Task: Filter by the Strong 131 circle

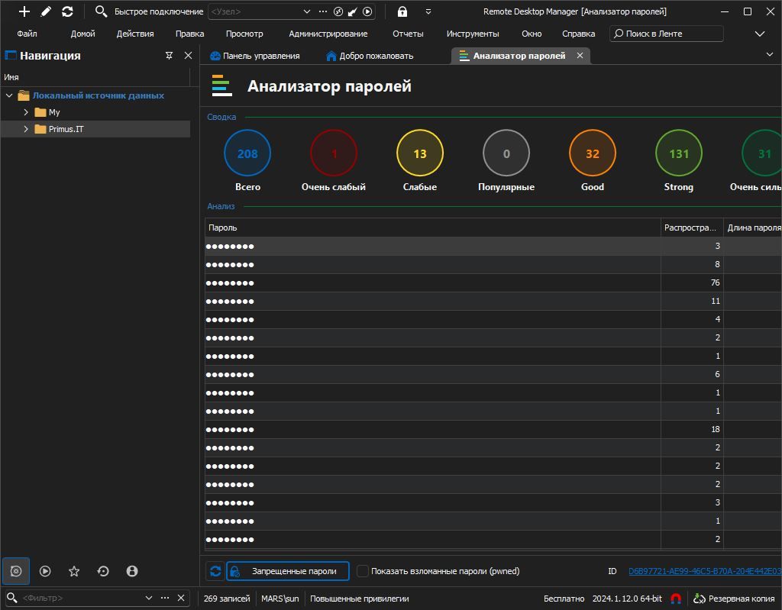Action: pyautogui.click(x=679, y=153)
